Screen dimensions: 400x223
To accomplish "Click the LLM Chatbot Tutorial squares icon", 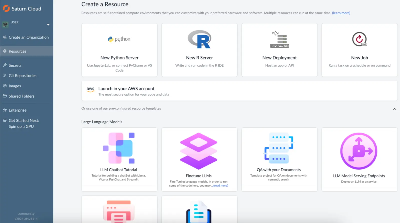I will pyautogui.click(x=119, y=148).
